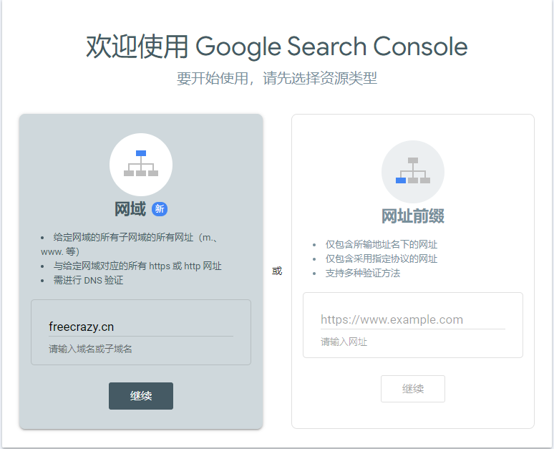Click the blue 新 badge
The width and height of the screenshot is (554, 449).
pos(160,209)
